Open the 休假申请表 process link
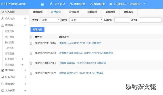 tap(83, 63)
